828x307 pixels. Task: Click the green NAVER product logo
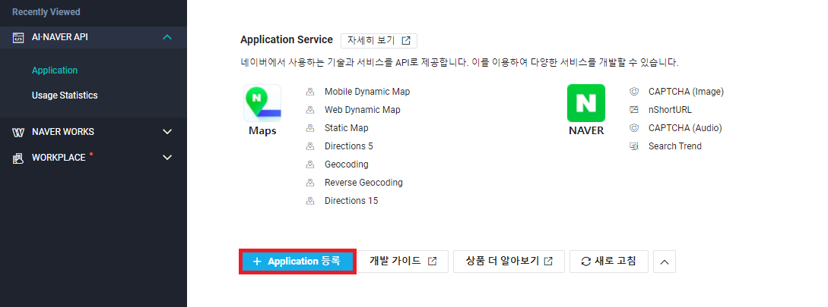(x=585, y=103)
